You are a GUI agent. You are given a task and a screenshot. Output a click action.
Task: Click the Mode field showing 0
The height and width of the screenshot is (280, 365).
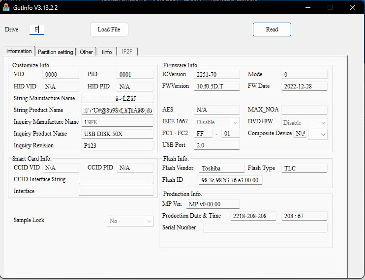click(304, 75)
